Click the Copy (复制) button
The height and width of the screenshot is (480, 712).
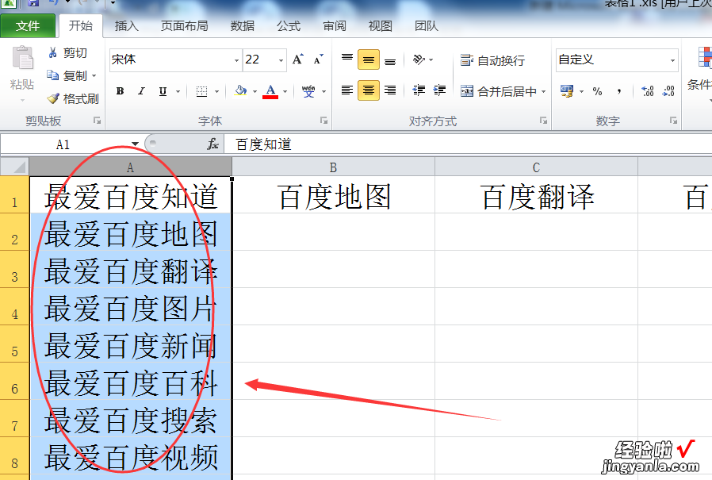tap(67, 75)
